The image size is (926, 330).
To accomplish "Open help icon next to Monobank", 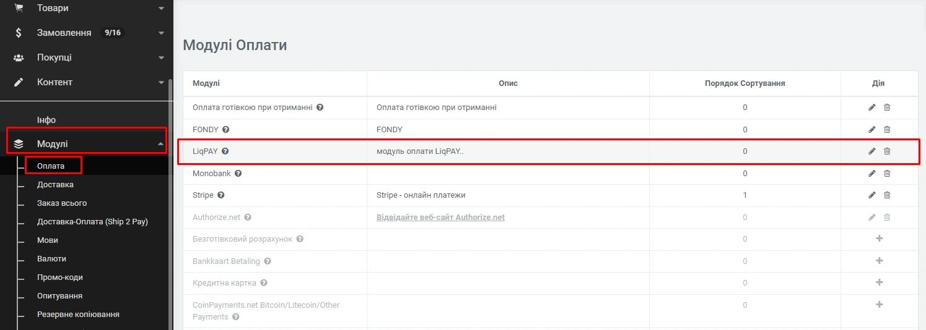I will click(x=238, y=174).
